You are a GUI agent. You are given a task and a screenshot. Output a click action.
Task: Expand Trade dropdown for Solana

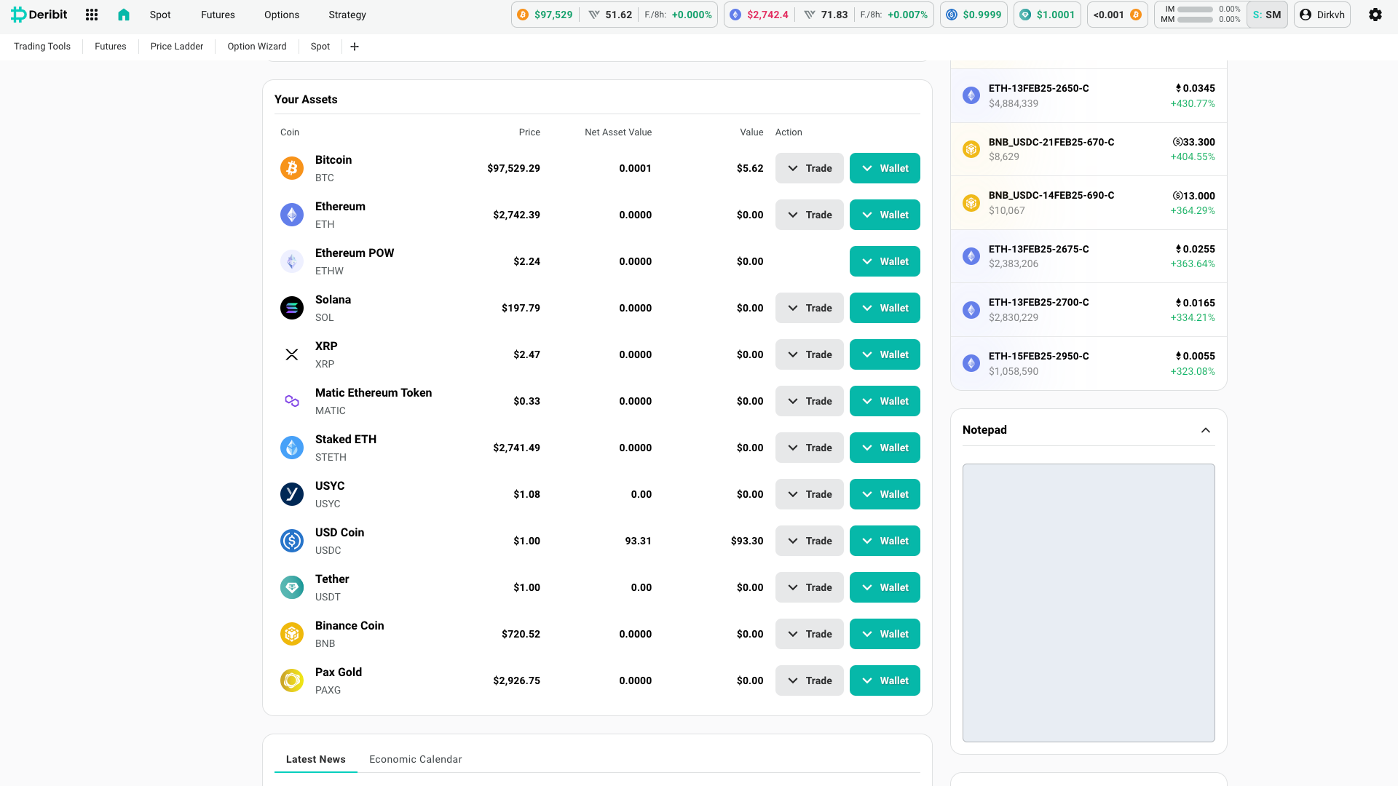809,308
